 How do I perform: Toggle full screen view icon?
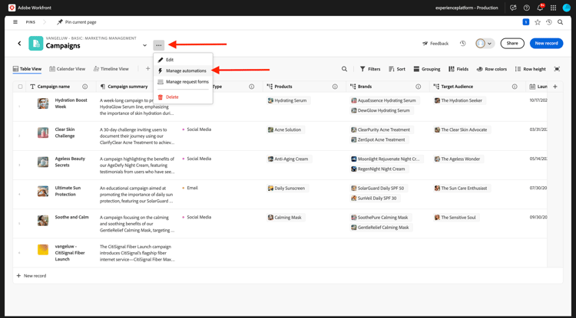(x=557, y=69)
